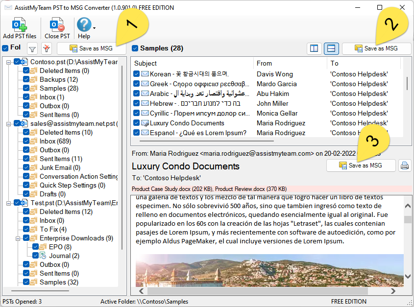Click the preview pane scroll up arrow

[408, 206]
